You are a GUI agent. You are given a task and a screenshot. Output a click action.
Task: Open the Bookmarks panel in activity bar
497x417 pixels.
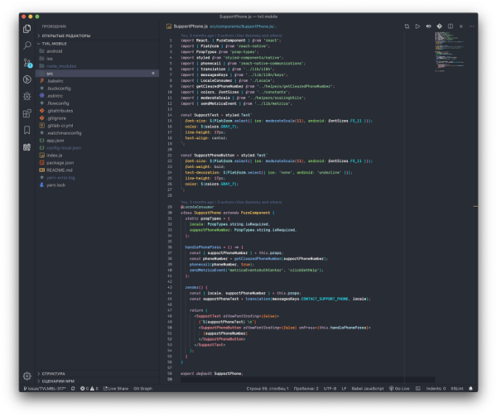[x=27, y=130]
